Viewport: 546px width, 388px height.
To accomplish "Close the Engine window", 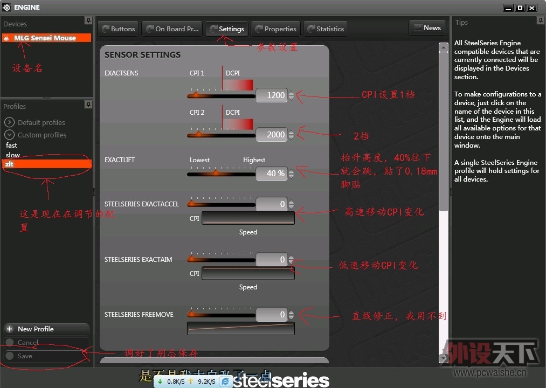I will pyautogui.click(x=532, y=8).
